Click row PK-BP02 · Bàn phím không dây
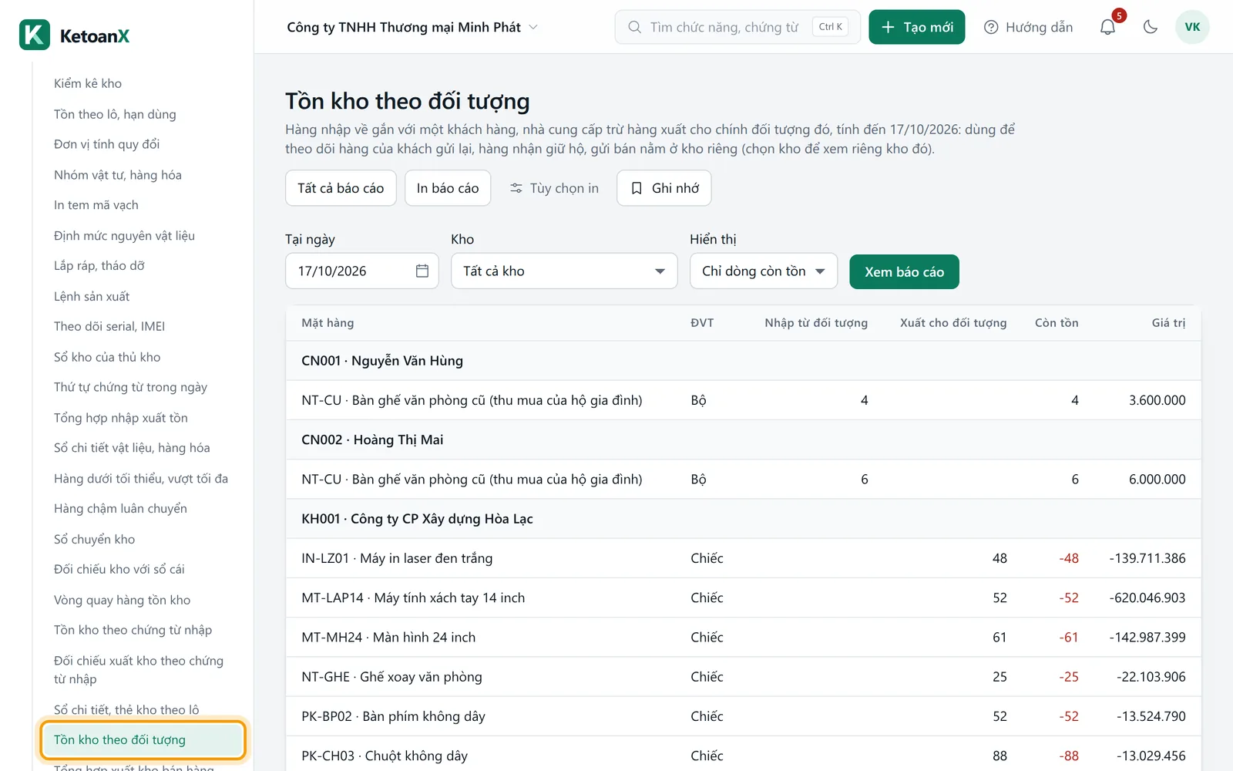The height and width of the screenshot is (771, 1233). click(743, 716)
